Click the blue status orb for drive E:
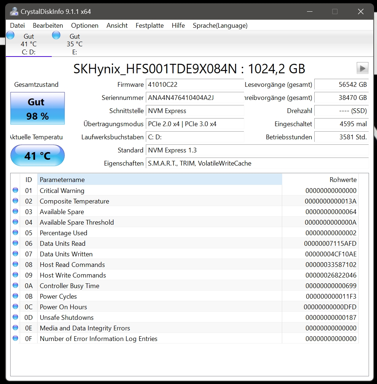This screenshot has height=384, width=377. coord(56,35)
